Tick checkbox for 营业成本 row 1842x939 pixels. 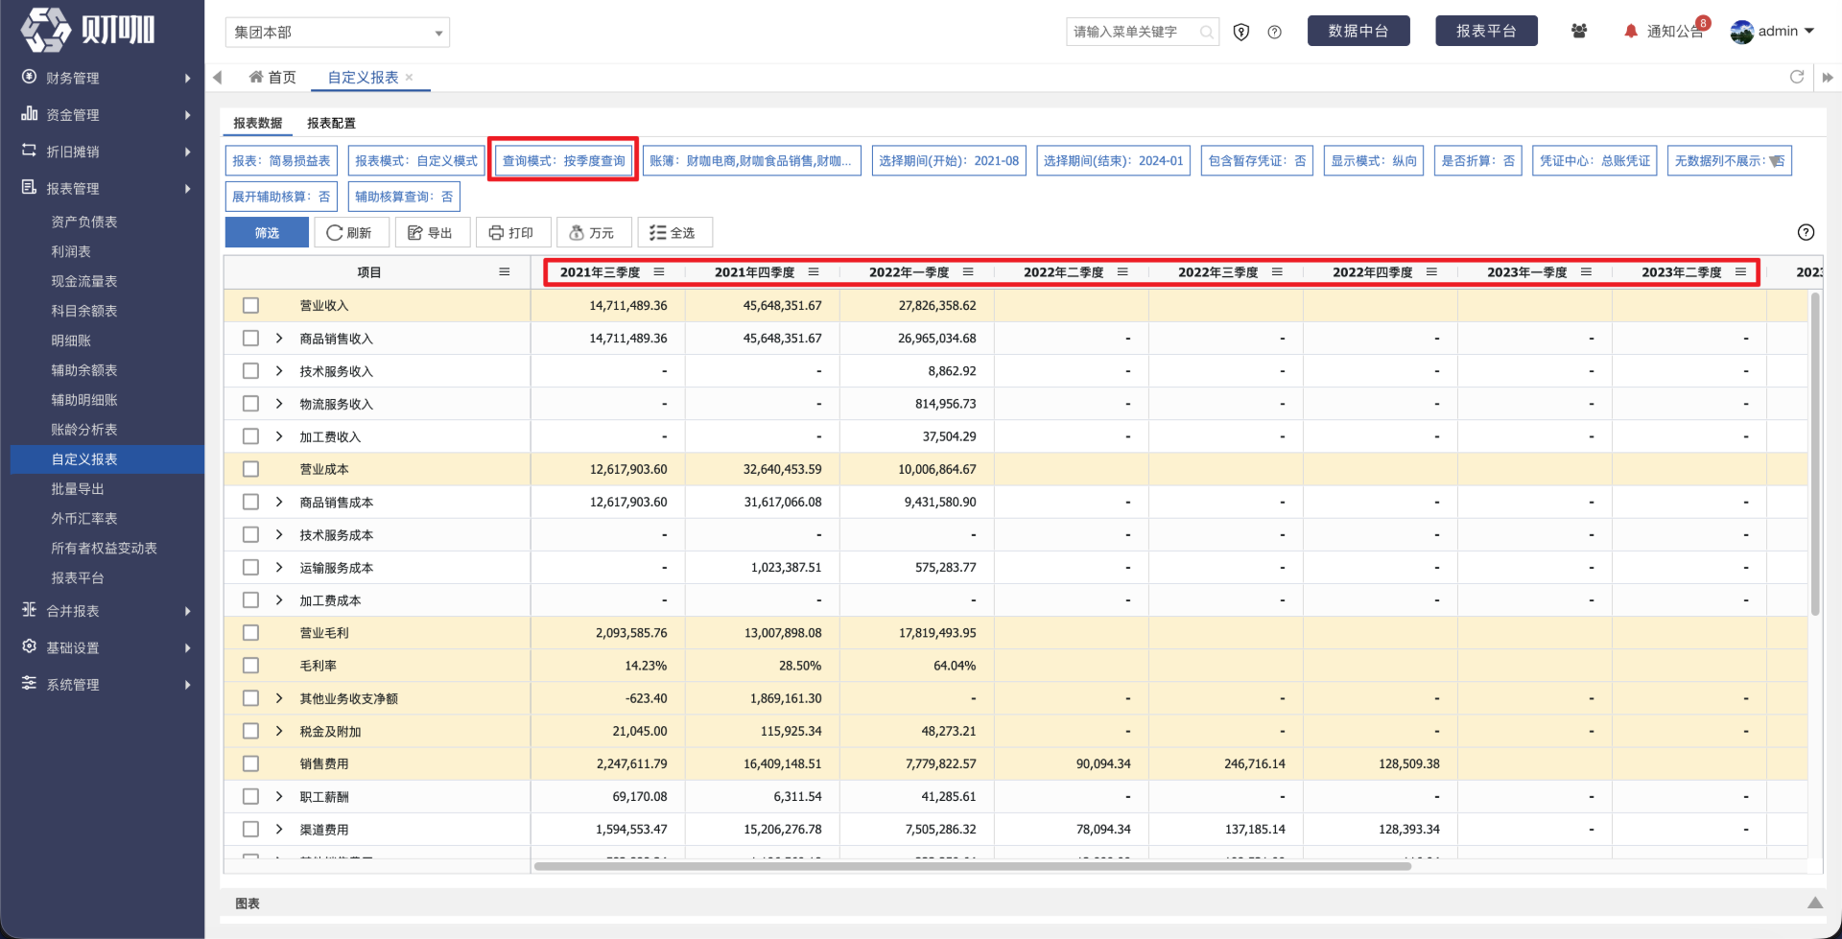[251, 469]
